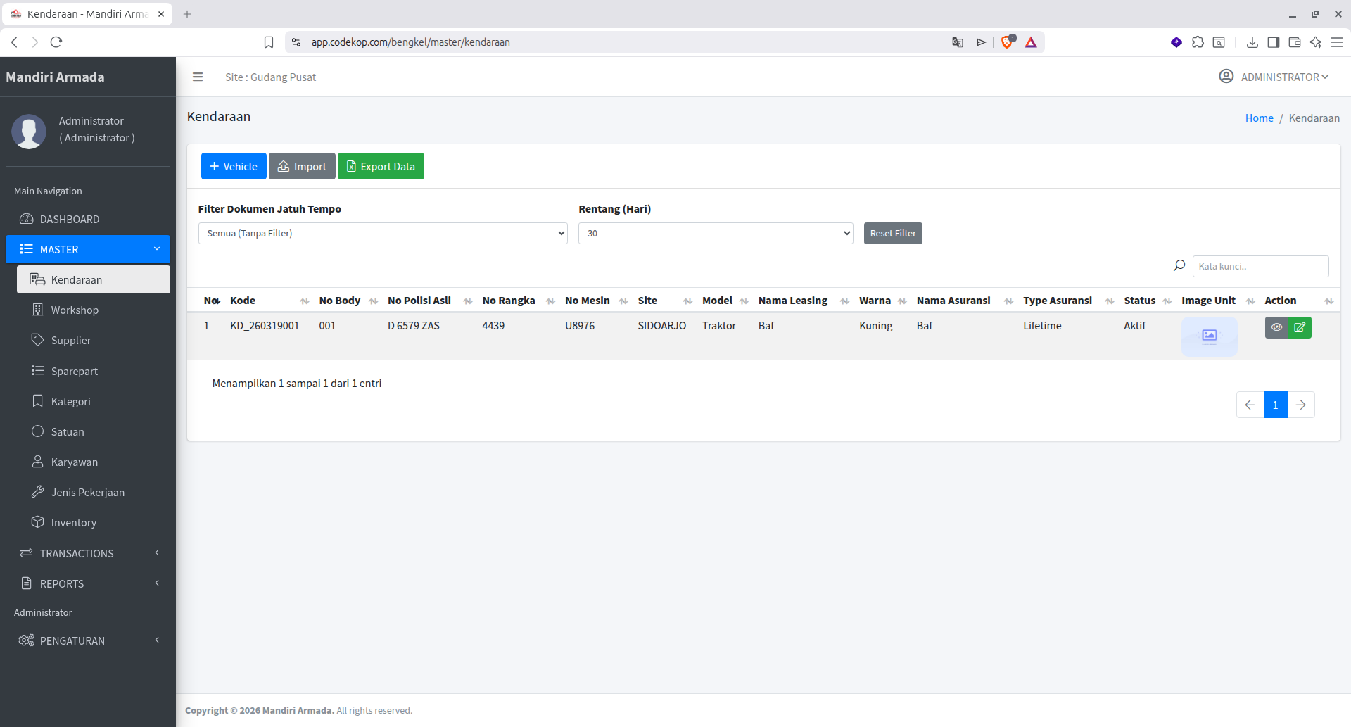
Task: Add a new Vehicle
Action: click(x=234, y=166)
